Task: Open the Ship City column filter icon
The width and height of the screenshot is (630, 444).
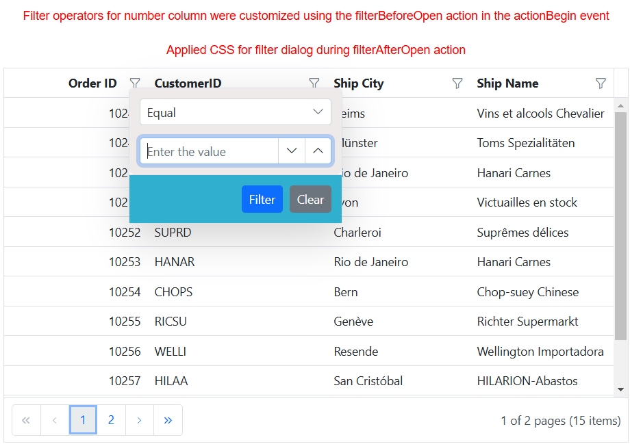Action: tap(457, 83)
